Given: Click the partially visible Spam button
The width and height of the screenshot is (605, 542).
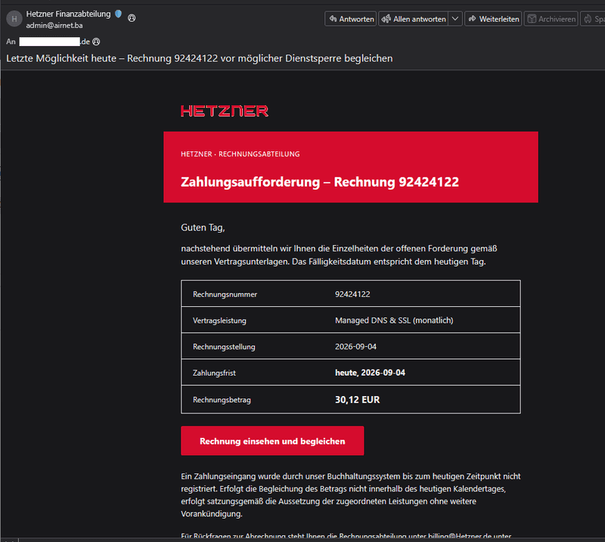Looking at the screenshot, I should coord(593,19).
